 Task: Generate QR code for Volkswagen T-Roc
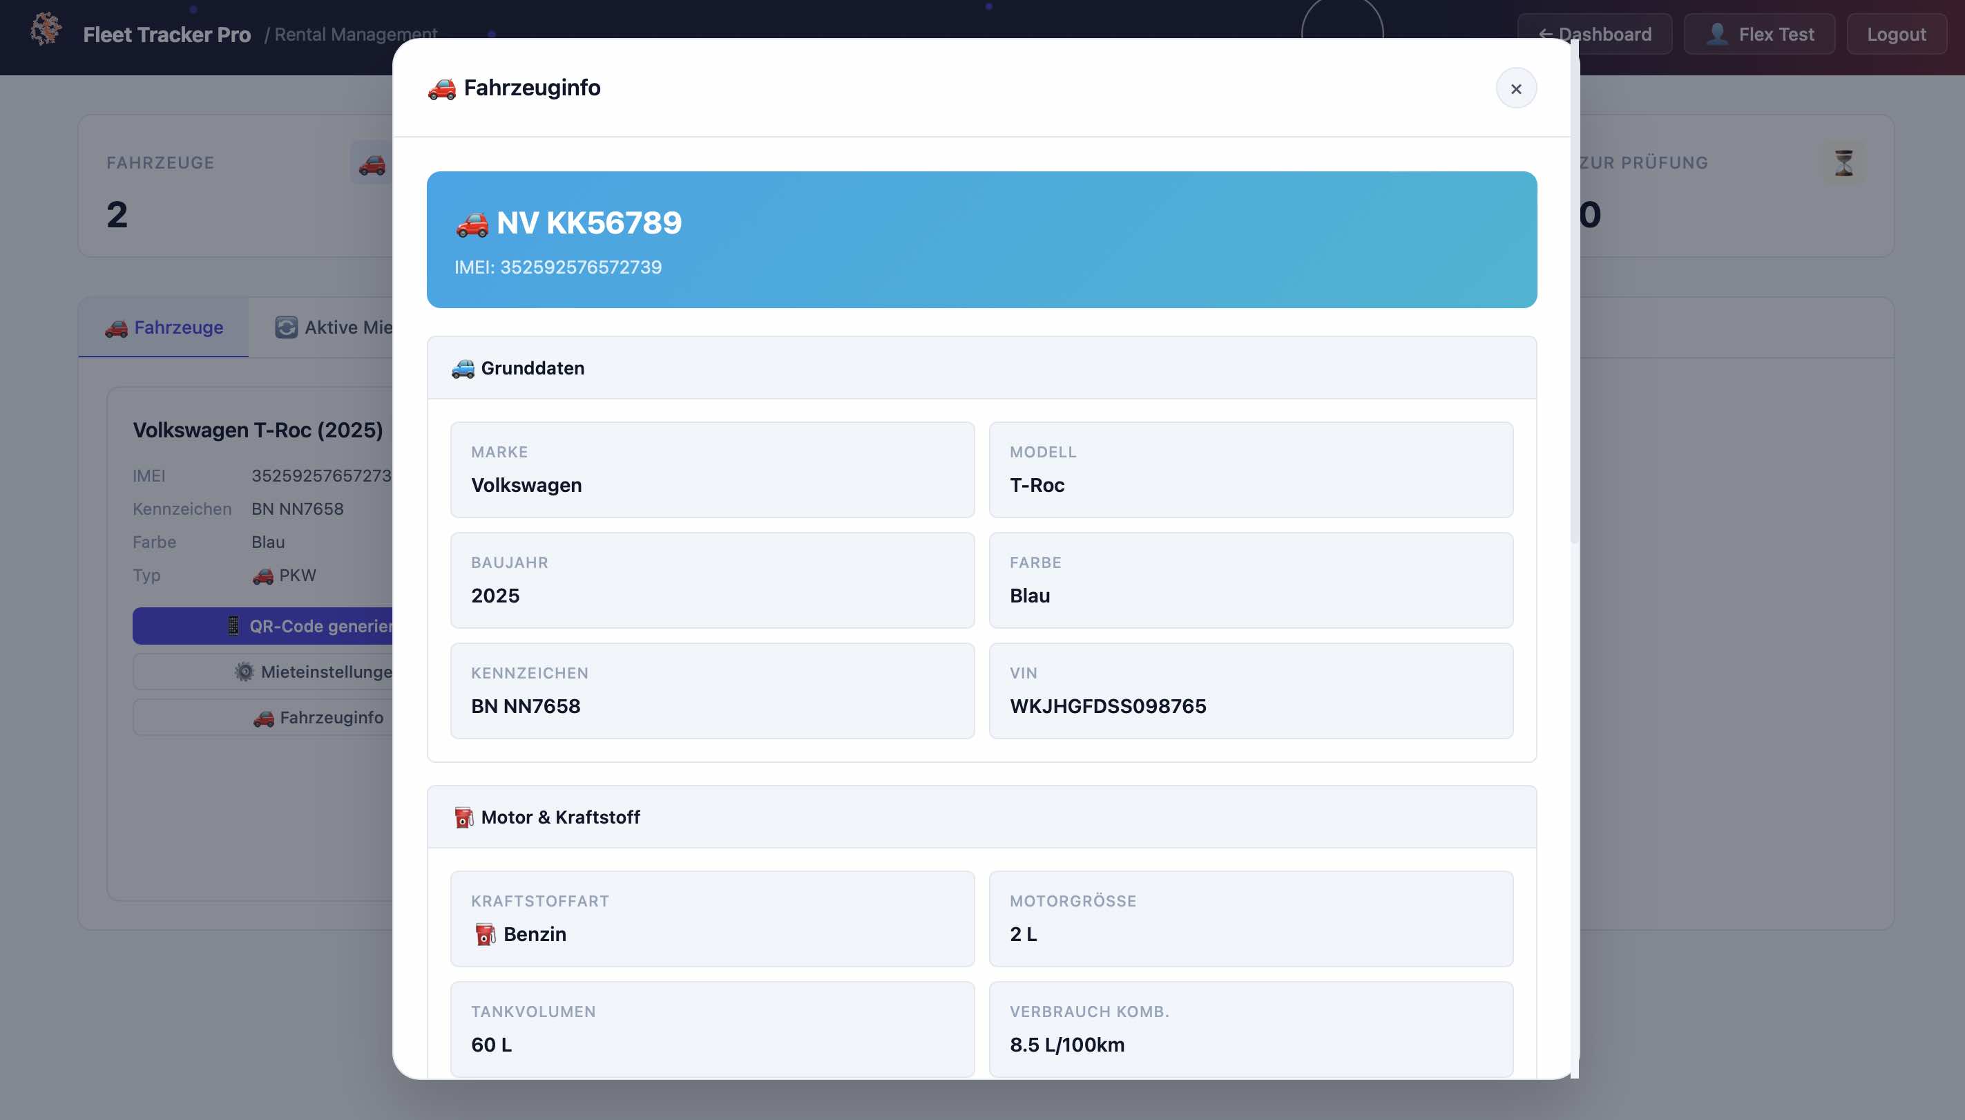pos(263,626)
